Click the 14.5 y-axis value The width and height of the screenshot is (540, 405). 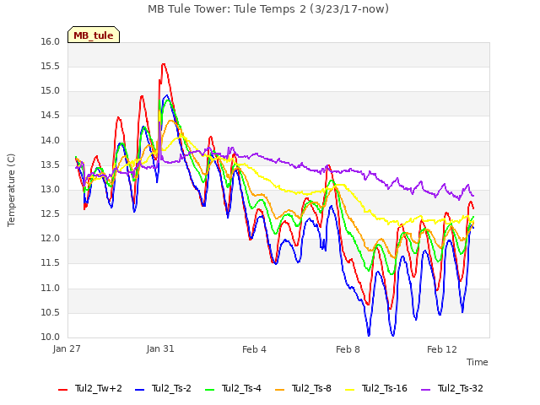pyautogui.click(x=51, y=116)
